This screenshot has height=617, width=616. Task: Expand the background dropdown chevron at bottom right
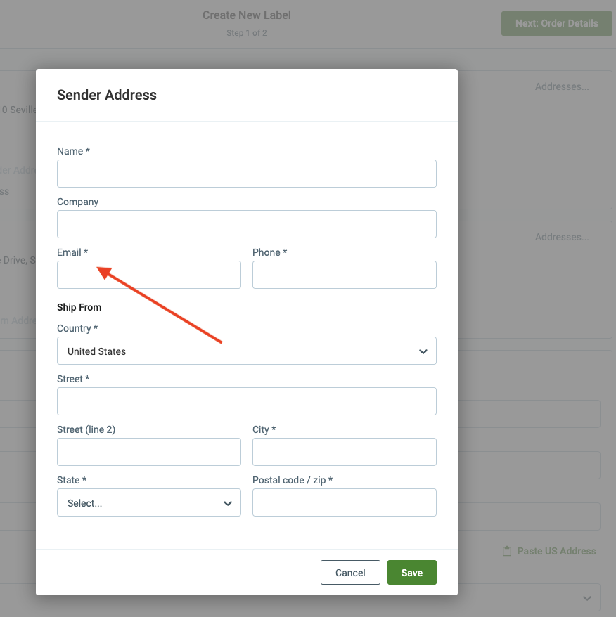(x=587, y=598)
